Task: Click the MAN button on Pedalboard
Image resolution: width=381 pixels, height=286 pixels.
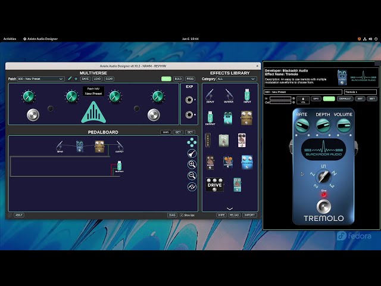Action: pyautogui.click(x=165, y=132)
